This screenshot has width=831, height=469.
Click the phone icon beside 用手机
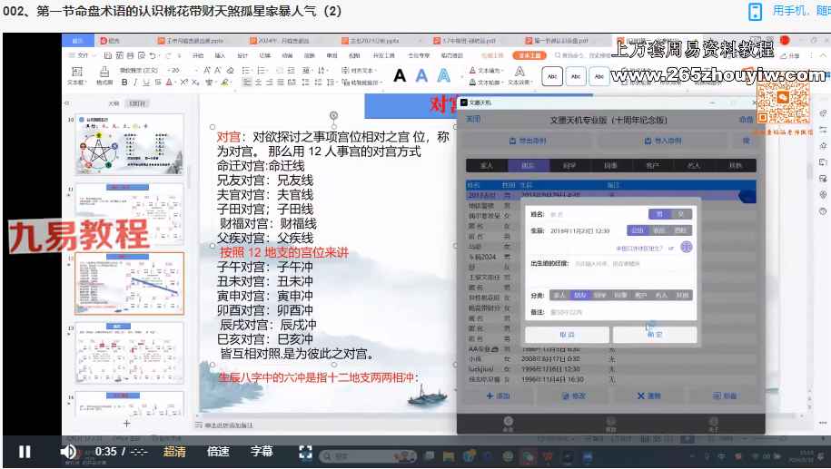point(755,11)
